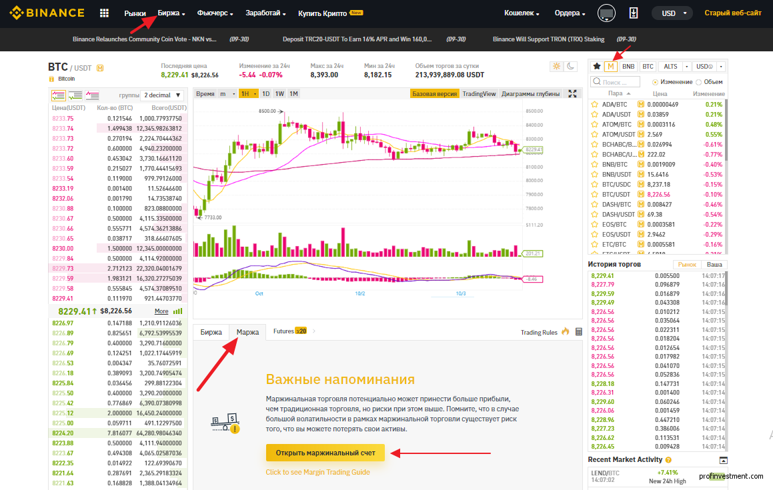The height and width of the screenshot is (490, 773).
Task: Select the margin M filter in pair list
Action: [x=611, y=67]
